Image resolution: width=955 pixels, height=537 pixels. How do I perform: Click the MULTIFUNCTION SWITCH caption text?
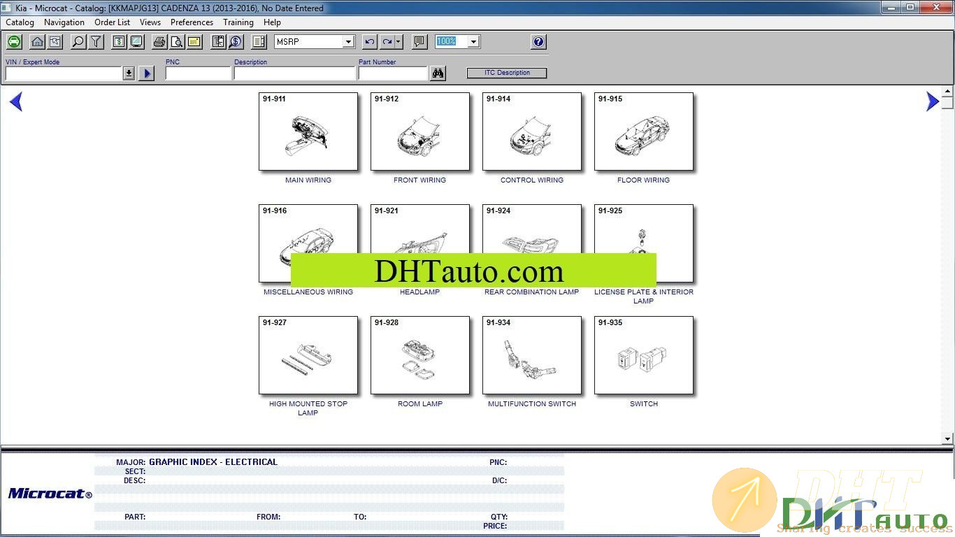point(532,404)
